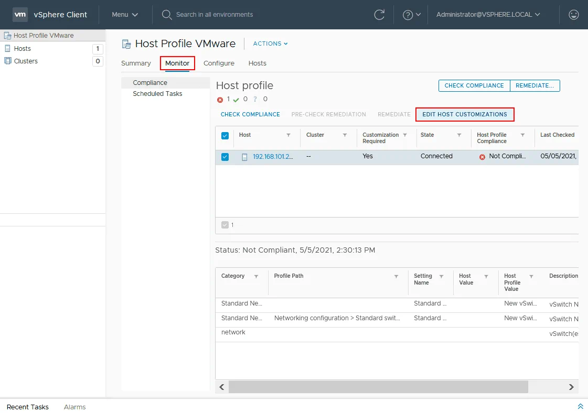The image size is (588, 413).
Task: Click the horizontal scrollbar right arrow
Action: (571, 387)
